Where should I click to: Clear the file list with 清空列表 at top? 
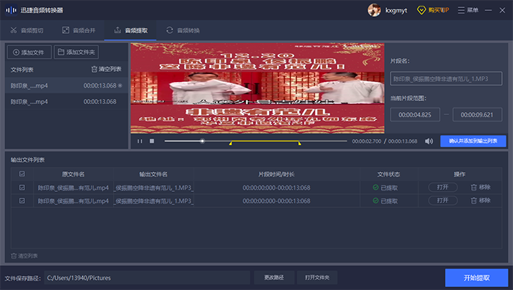[106, 70]
